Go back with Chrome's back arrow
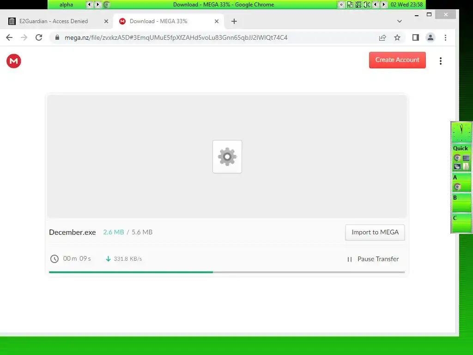Image resolution: width=473 pixels, height=355 pixels. click(9, 37)
